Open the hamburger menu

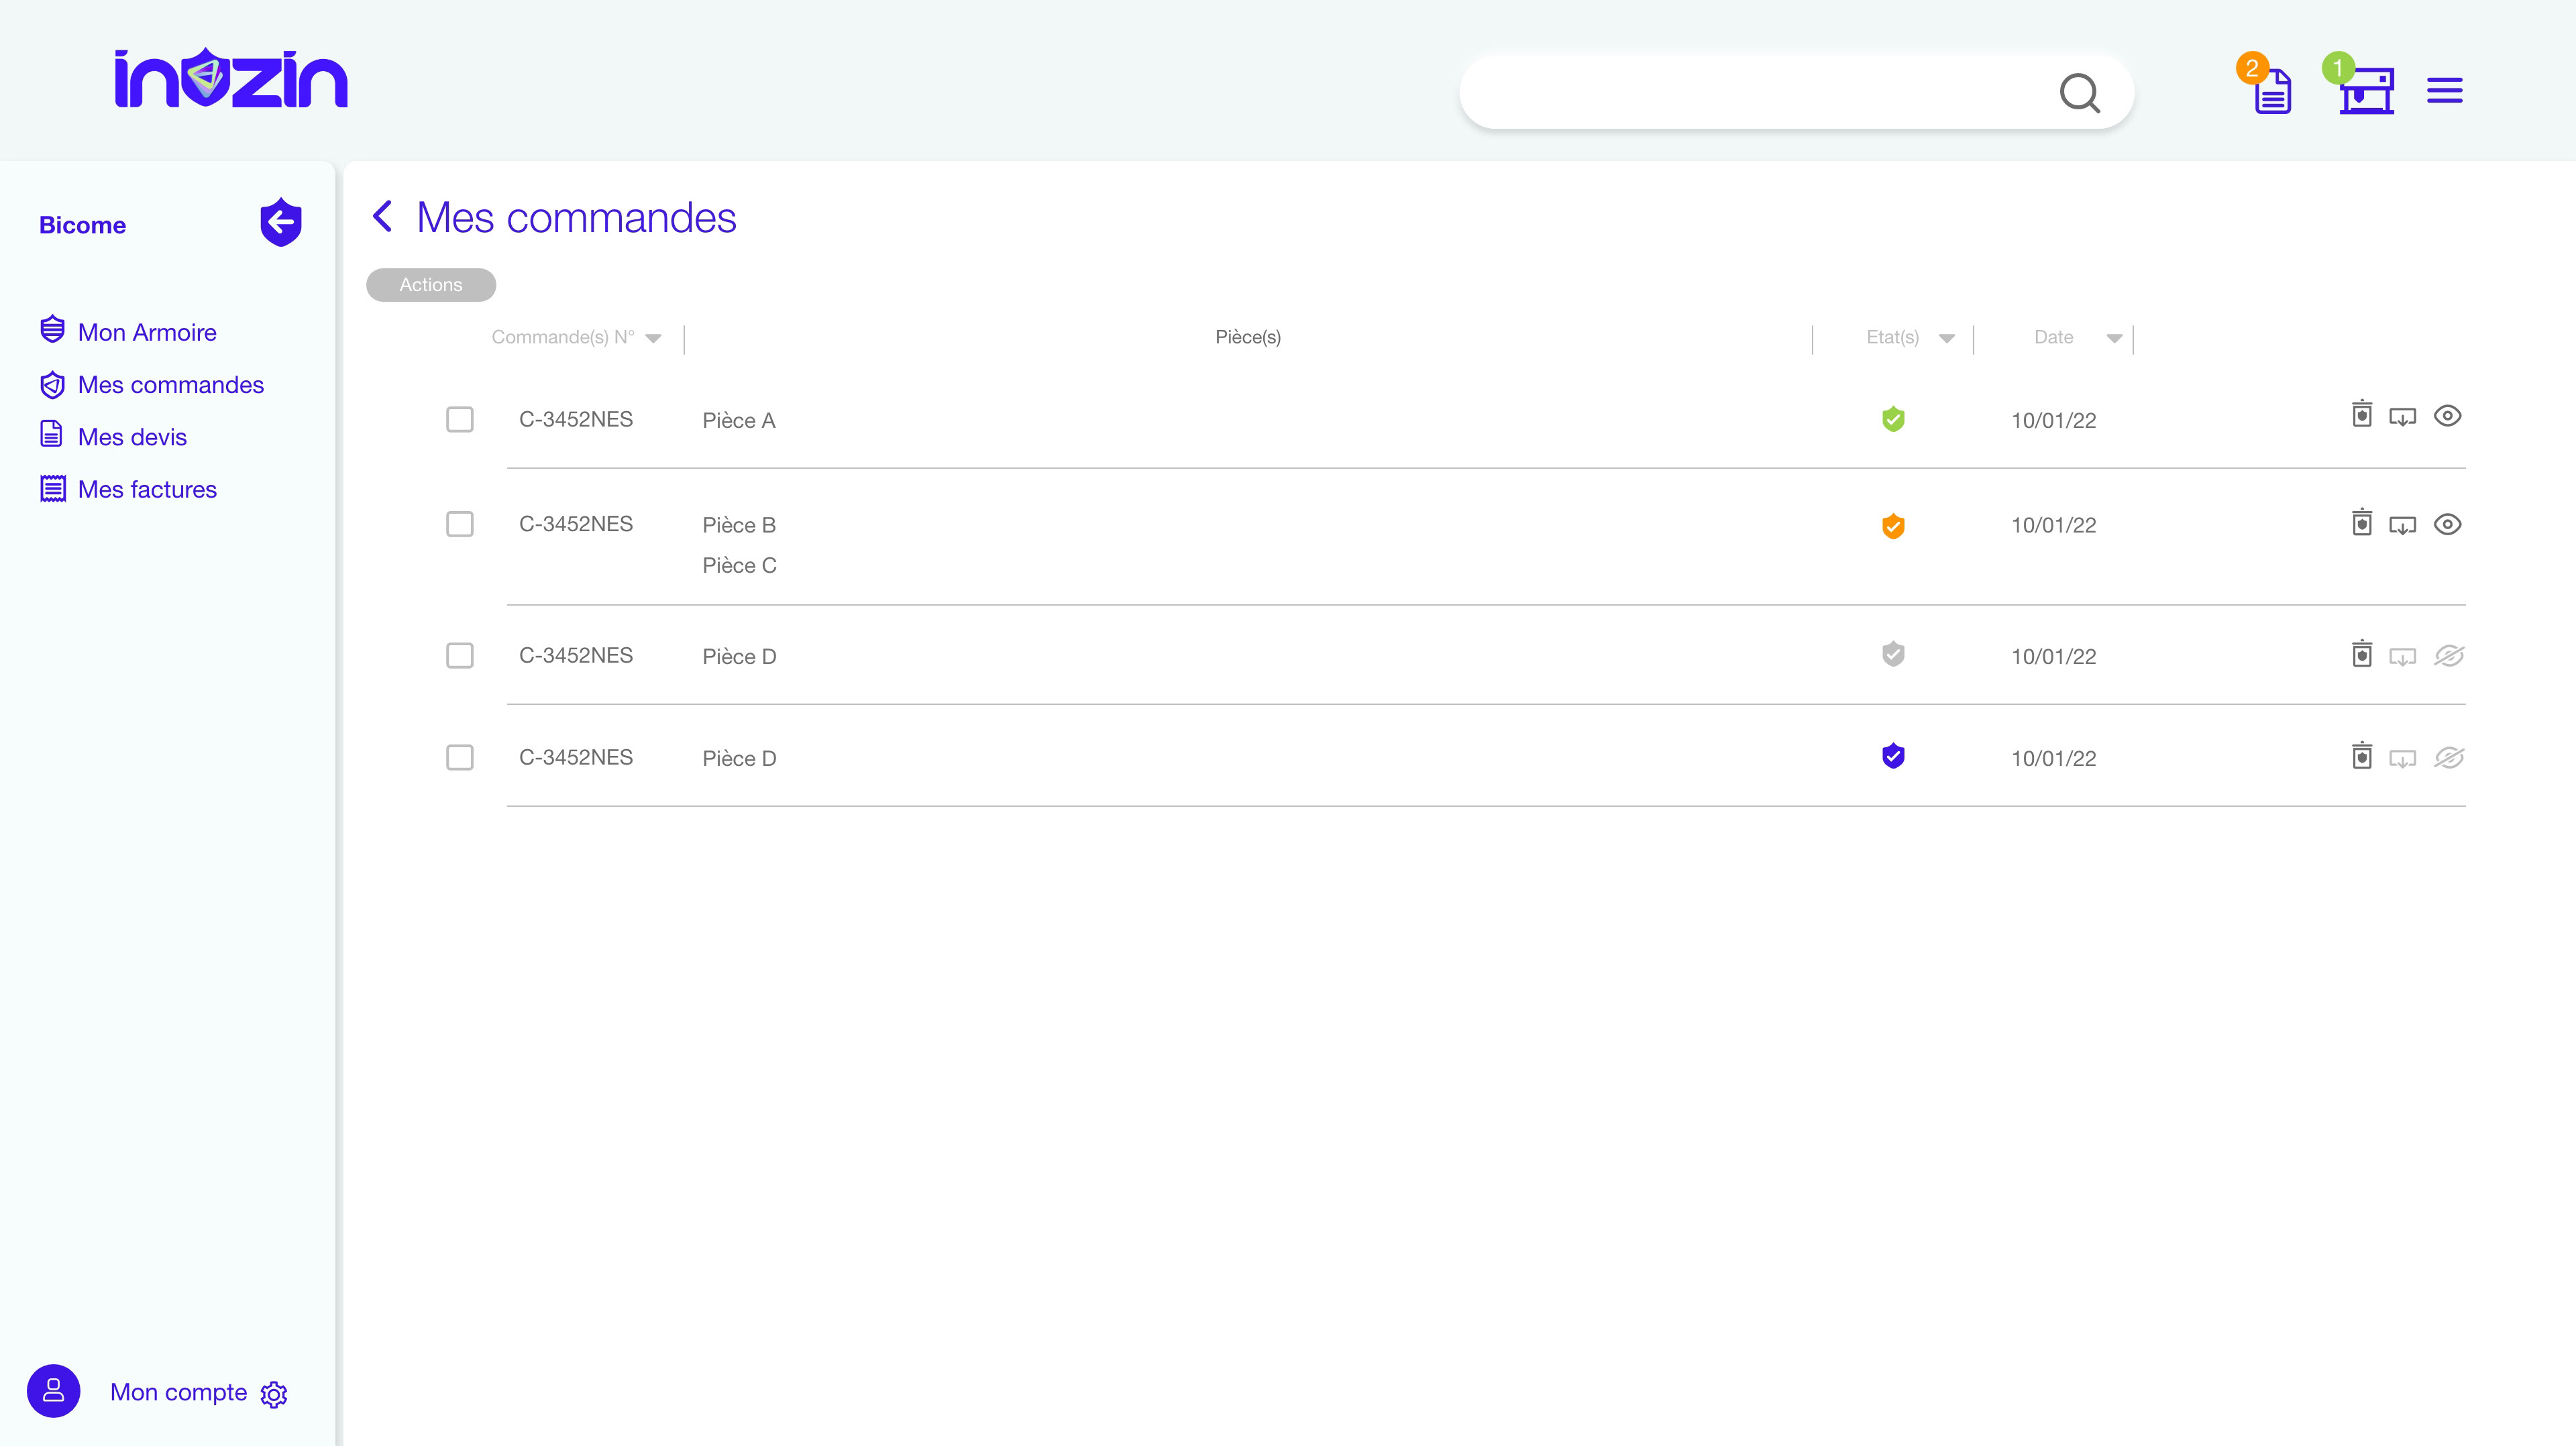[2444, 91]
